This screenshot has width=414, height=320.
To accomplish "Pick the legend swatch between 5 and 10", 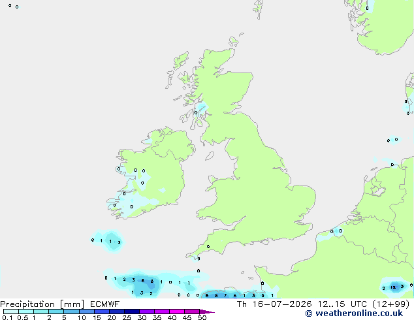I will tap(71, 312).
